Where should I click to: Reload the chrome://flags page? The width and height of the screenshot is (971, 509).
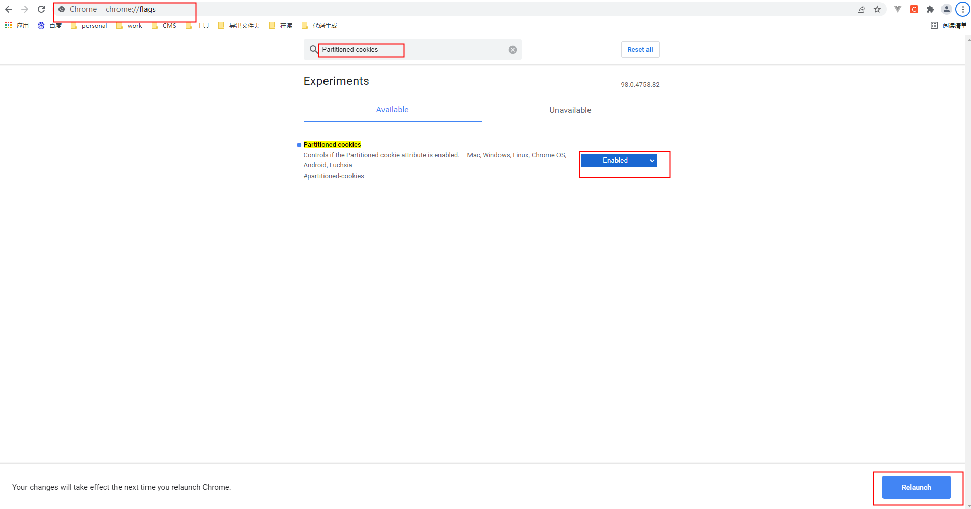41,9
